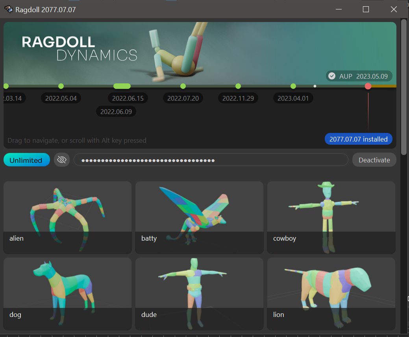The width and height of the screenshot is (409, 337).
Task: Click the 2077.07.07 installed blue label
Action: 358,139
